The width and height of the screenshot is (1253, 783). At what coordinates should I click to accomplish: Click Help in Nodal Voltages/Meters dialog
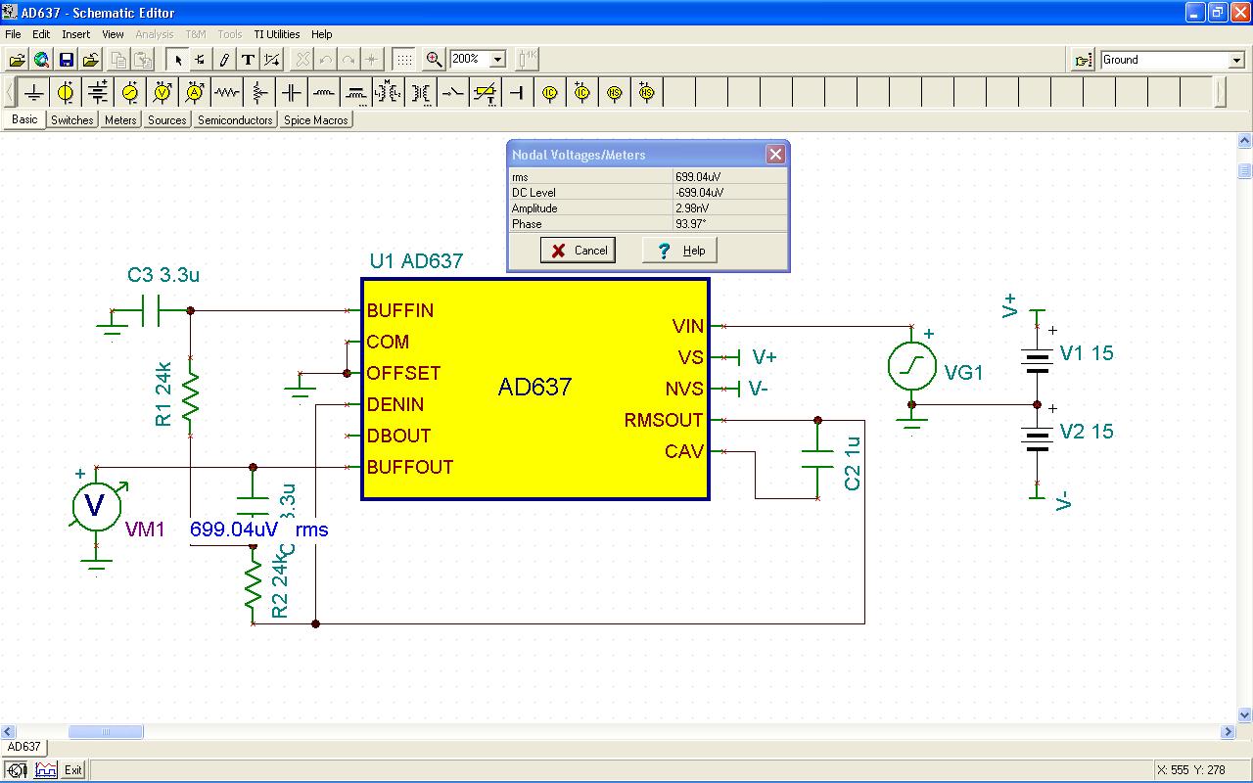point(681,251)
